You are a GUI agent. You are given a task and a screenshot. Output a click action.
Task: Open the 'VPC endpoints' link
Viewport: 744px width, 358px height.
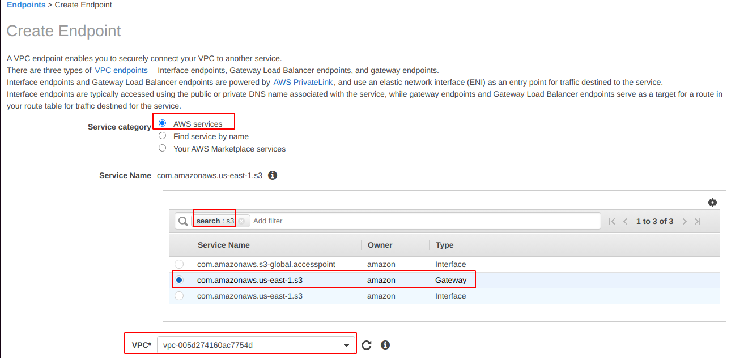[x=121, y=70]
